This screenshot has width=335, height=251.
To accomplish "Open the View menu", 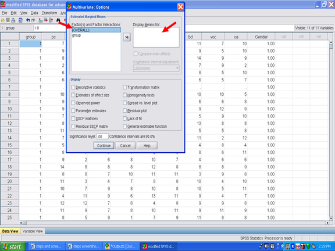I will (24, 13).
